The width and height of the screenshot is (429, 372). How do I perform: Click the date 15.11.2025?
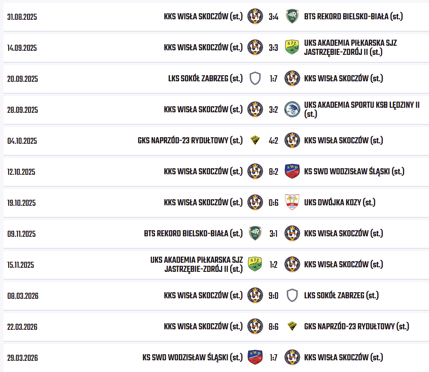click(21, 265)
